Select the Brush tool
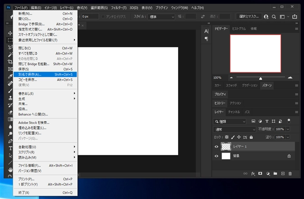 (x=10, y=91)
